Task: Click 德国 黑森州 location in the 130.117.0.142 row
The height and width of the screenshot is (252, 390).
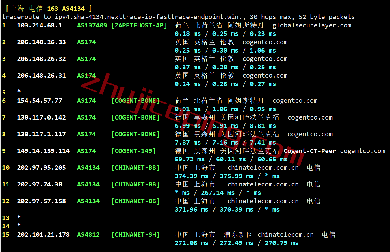Action: [x=195, y=117]
